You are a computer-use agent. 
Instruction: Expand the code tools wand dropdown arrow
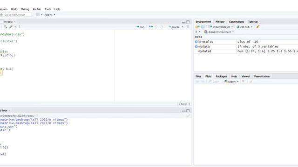[x=15, y=27]
